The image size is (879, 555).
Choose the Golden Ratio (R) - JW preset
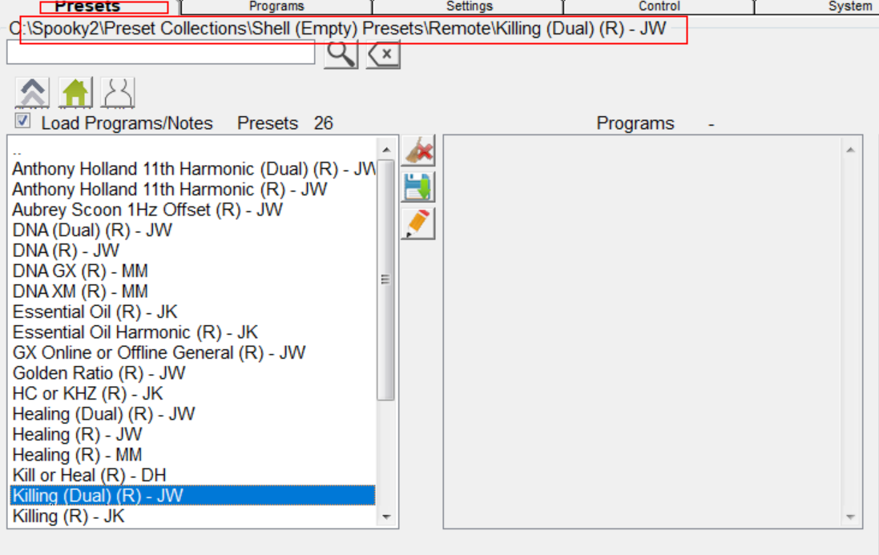pos(99,373)
